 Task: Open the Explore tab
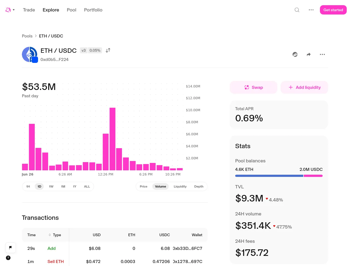pyautogui.click(x=51, y=10)
